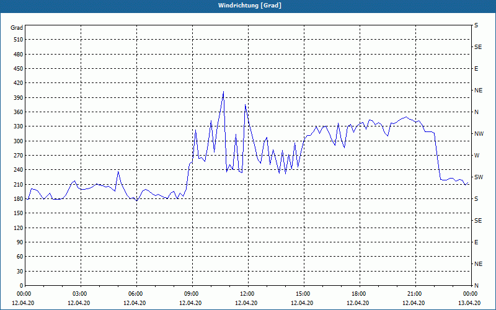Select the 270 degree axis label

tap(19, 156)
